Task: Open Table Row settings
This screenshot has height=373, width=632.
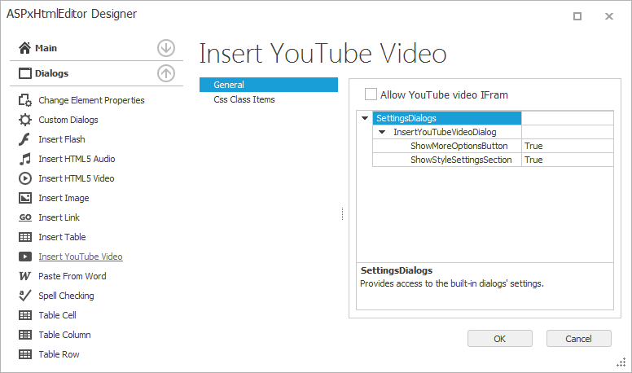Action: point(59,354)
